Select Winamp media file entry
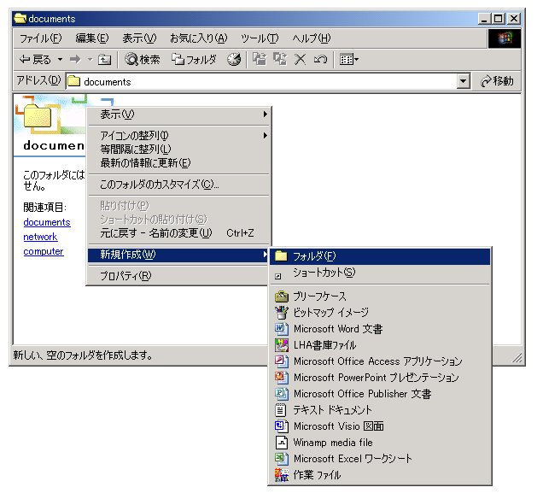This screenshot has height=499, width=543. coord(333,443)
